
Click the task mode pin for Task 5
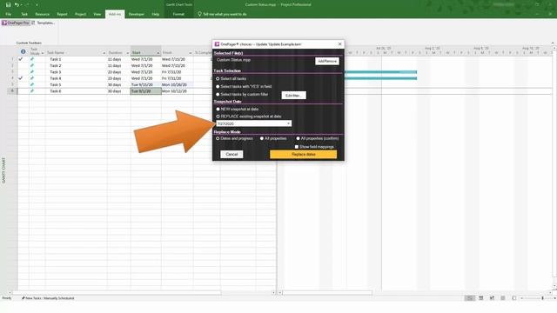pos(32,84)
